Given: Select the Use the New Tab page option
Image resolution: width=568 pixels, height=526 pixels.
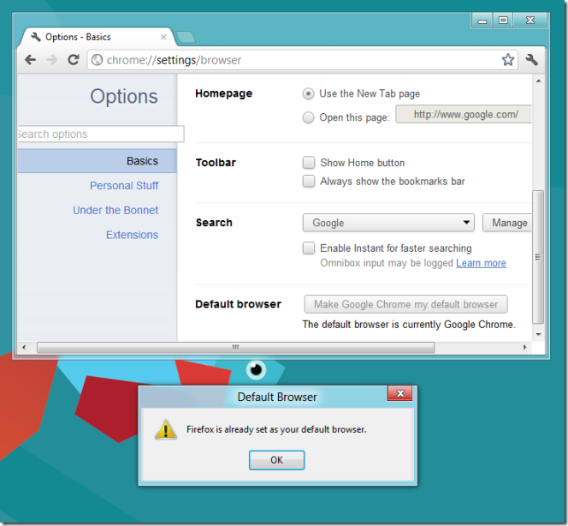Looking at the screenshot, I should (x=309, y=93).
